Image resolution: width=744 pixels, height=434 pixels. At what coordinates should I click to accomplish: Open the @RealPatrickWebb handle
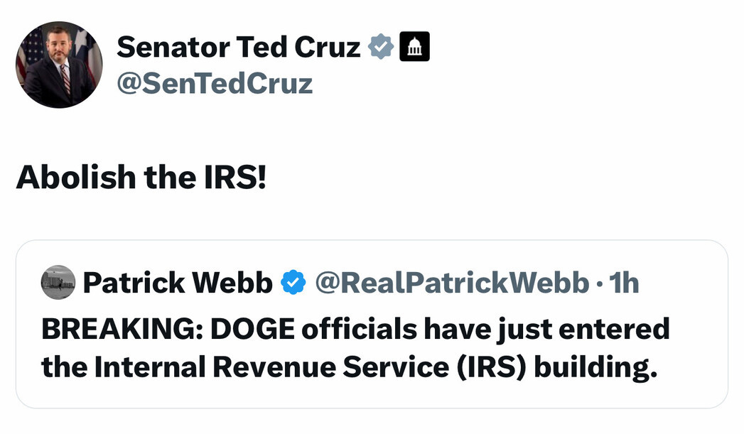click(x=452, y=283)
